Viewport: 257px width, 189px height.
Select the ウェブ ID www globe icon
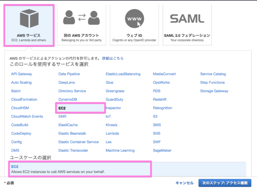coord(135,18)
